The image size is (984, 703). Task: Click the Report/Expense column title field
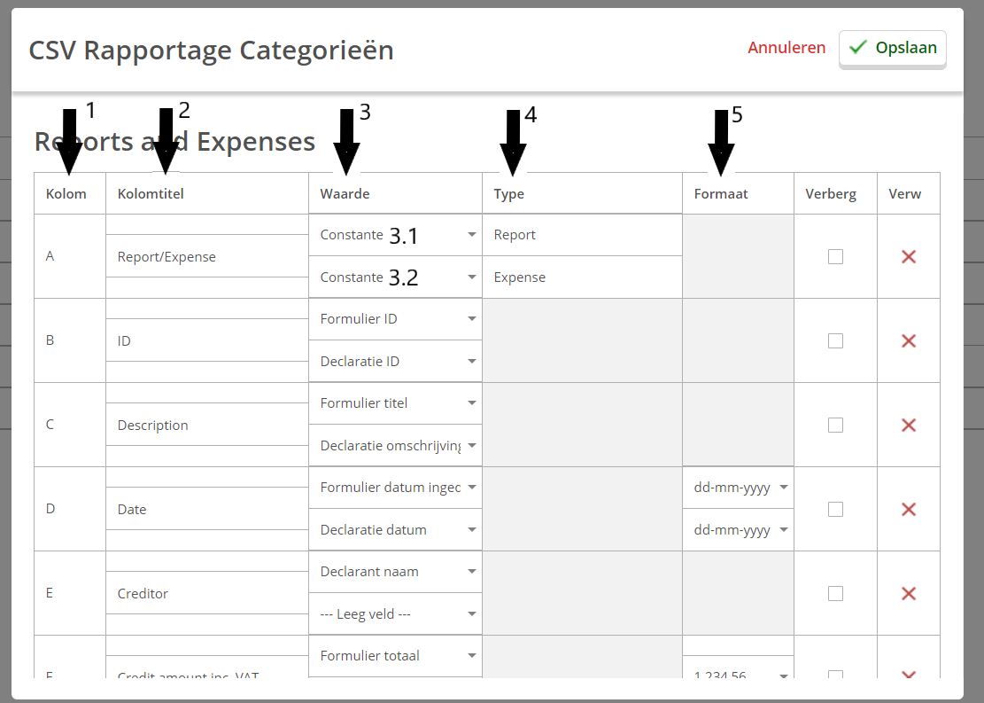pyautogui.click(x=207, y=256)
